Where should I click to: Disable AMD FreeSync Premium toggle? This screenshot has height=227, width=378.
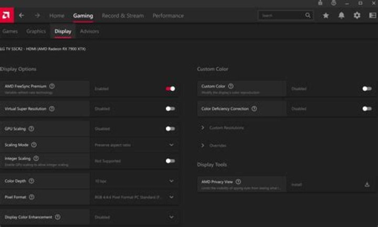170,89
